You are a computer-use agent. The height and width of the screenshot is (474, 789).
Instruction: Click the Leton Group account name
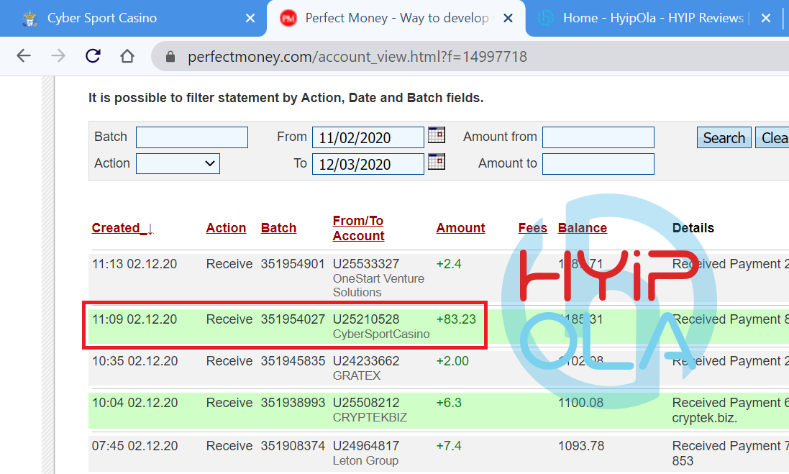click(x=365, y=460)
